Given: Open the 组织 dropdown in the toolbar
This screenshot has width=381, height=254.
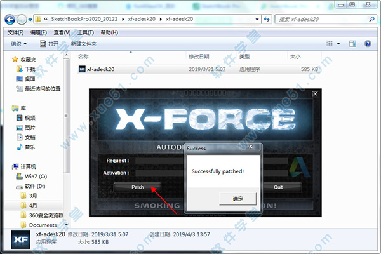Looking at the screenshot, I should 18,44.
